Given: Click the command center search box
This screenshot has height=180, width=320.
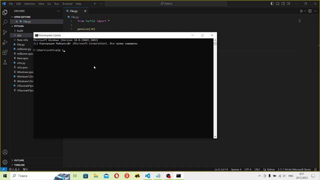Looking at the screenshot, I should [166, 3].
